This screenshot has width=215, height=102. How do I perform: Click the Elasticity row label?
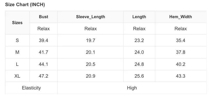click(x=31, y=88)
